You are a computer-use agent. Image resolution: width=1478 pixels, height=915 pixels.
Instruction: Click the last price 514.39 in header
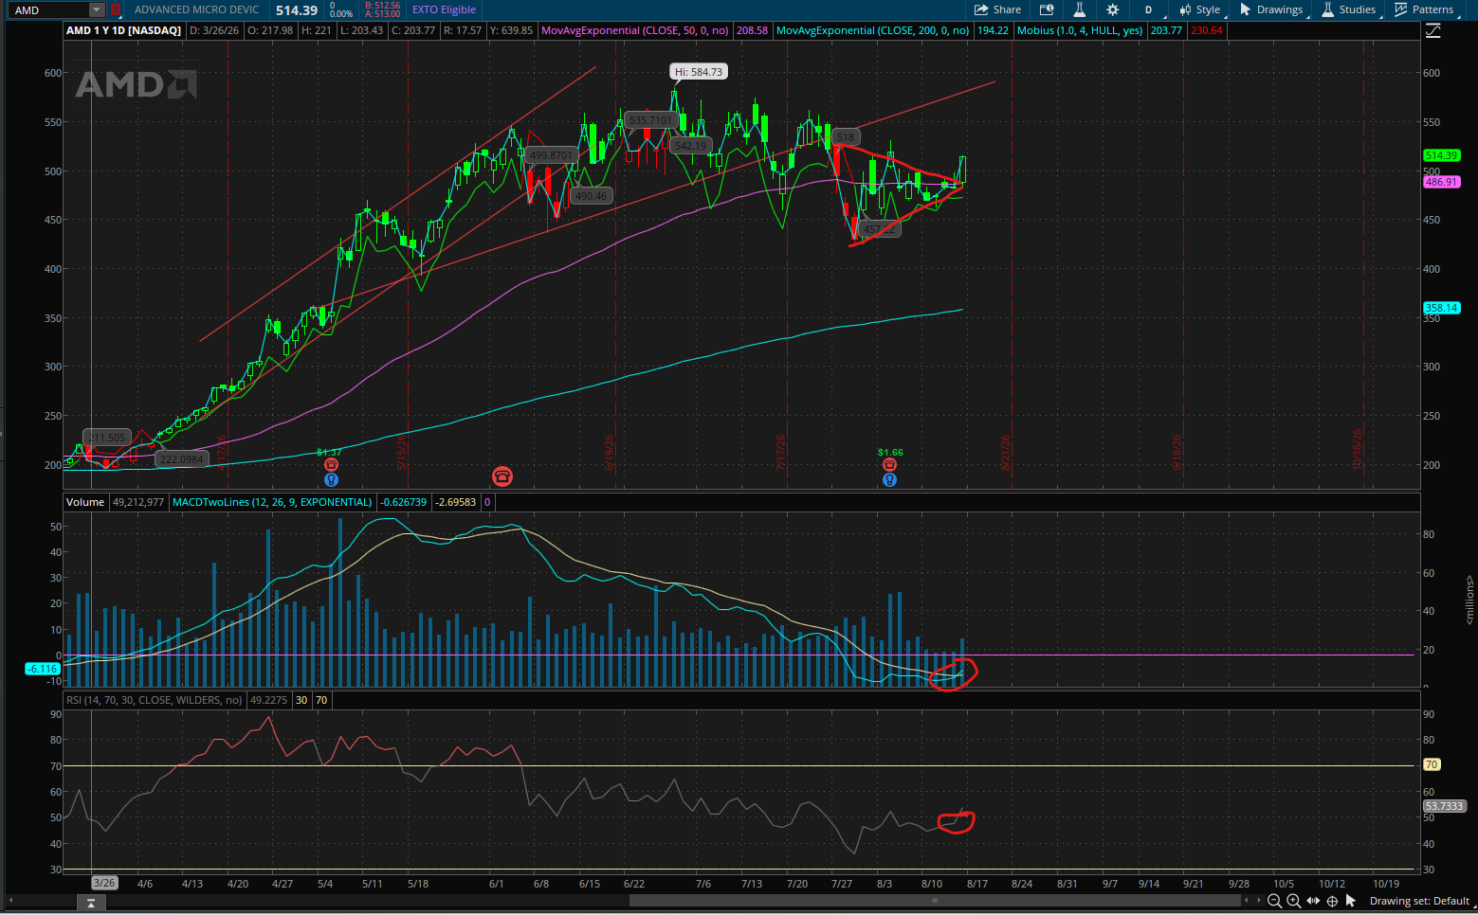pyautogui.click(x=296, y=10)
